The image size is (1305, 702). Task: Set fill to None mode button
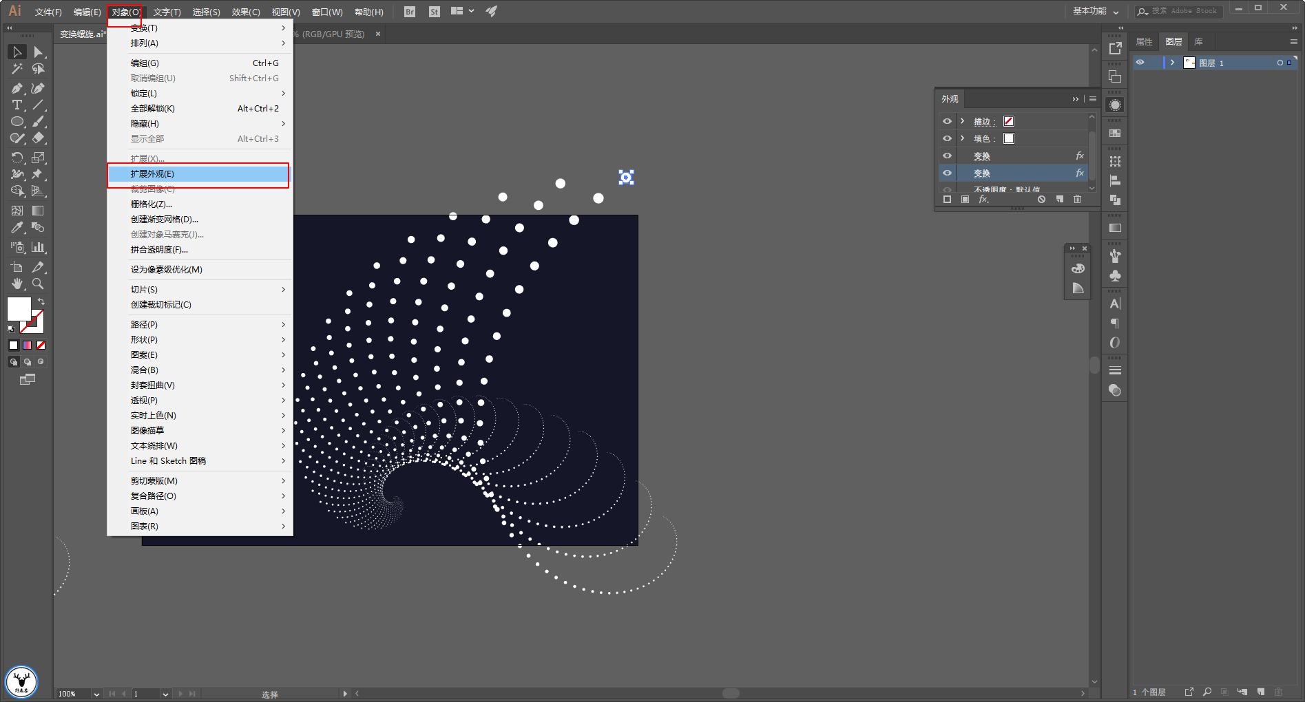(41, 345)
